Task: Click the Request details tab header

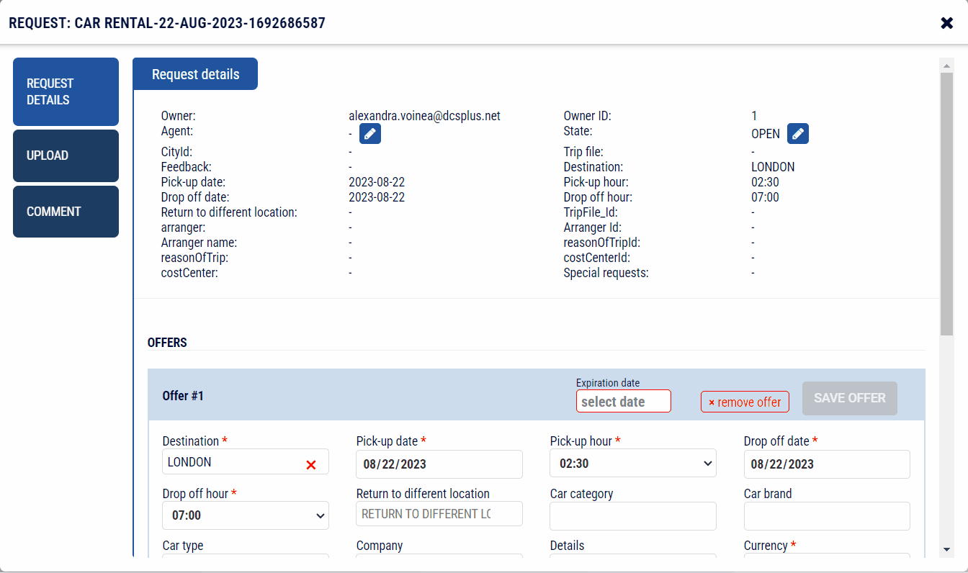Action: pyautogui.click(x=194, y=73)
